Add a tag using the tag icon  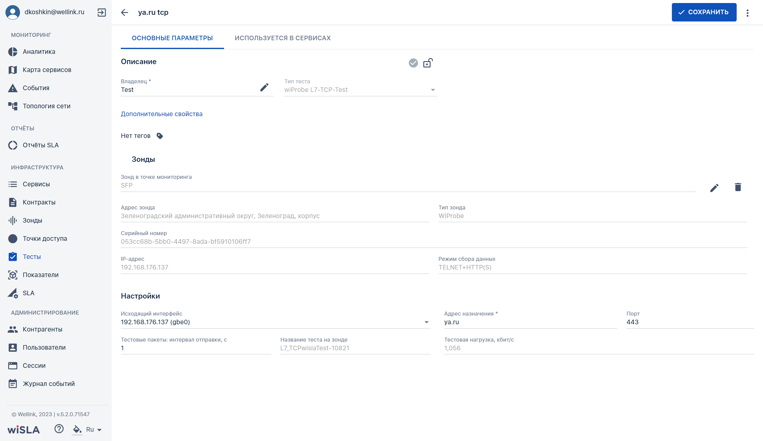point(160,136)
